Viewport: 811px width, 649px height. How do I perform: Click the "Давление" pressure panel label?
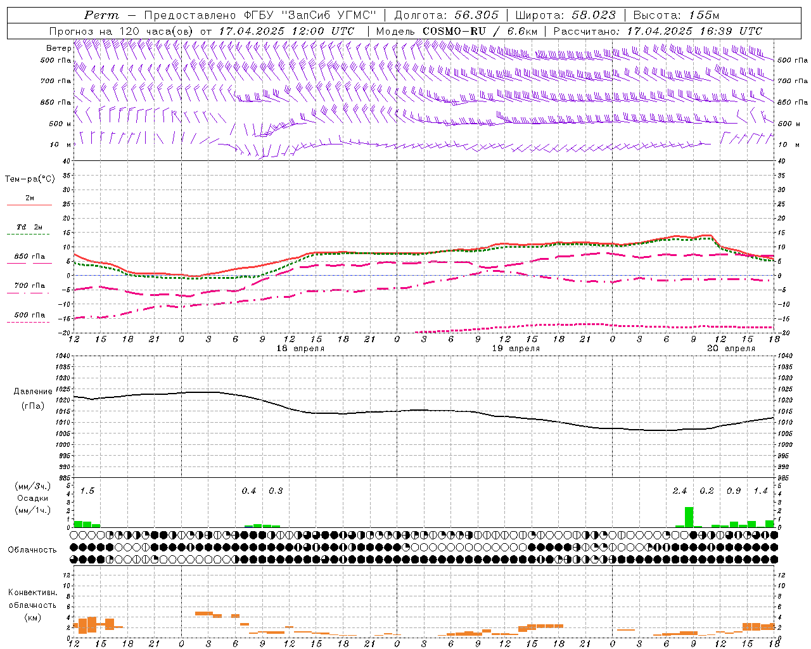[33, 392]
